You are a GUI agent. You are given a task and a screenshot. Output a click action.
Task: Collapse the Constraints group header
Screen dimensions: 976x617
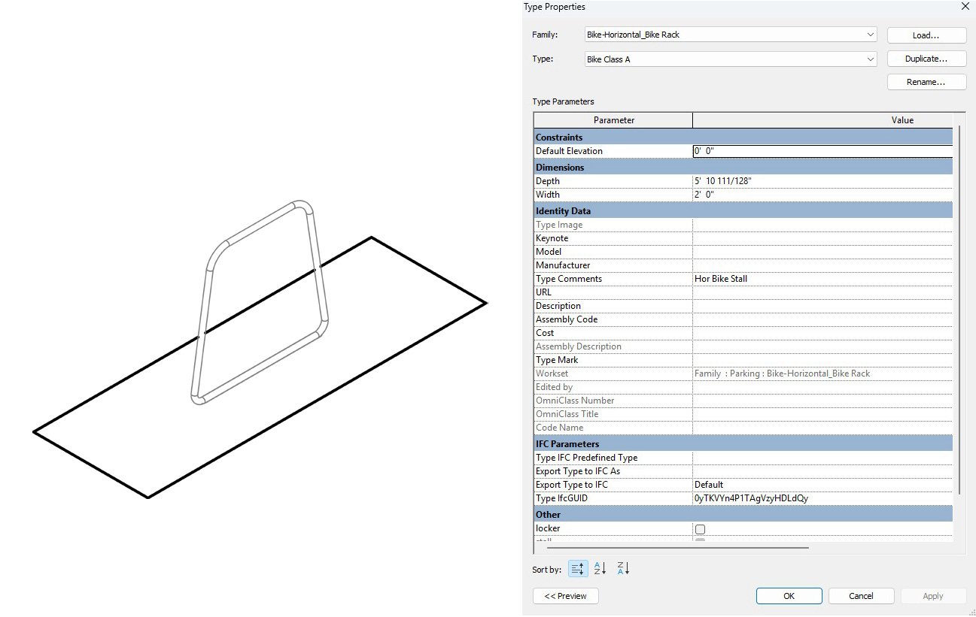click(743, 138)
